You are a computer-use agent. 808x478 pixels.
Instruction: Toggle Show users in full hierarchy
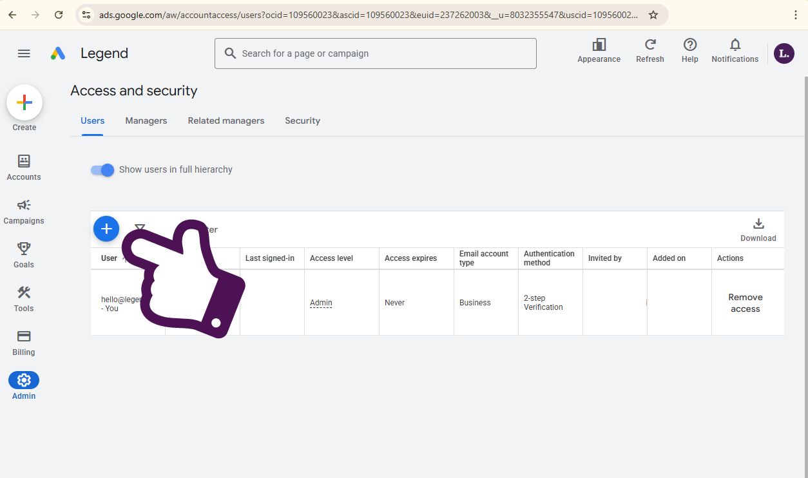point(102,169)
